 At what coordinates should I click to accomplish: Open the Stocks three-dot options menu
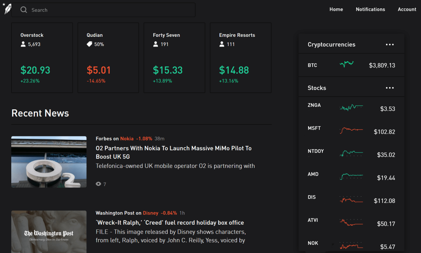pos(390,88)
